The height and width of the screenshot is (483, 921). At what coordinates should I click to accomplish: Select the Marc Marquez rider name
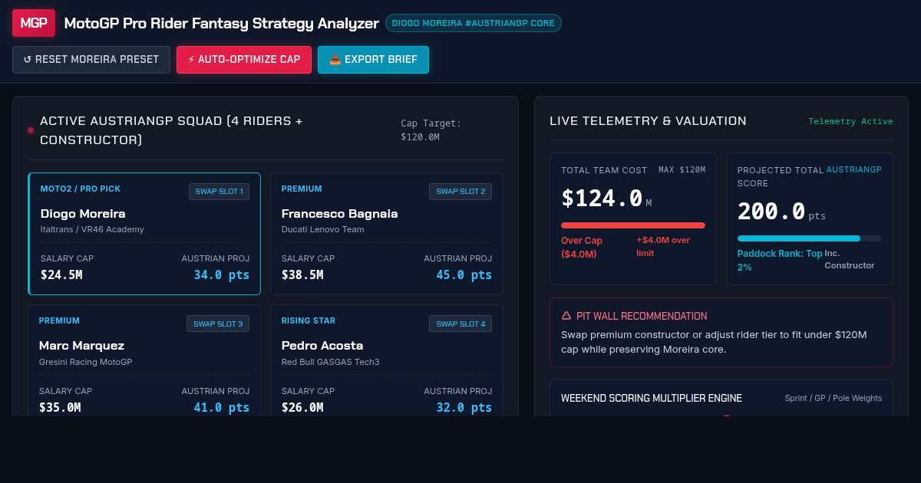pos(81,345)
